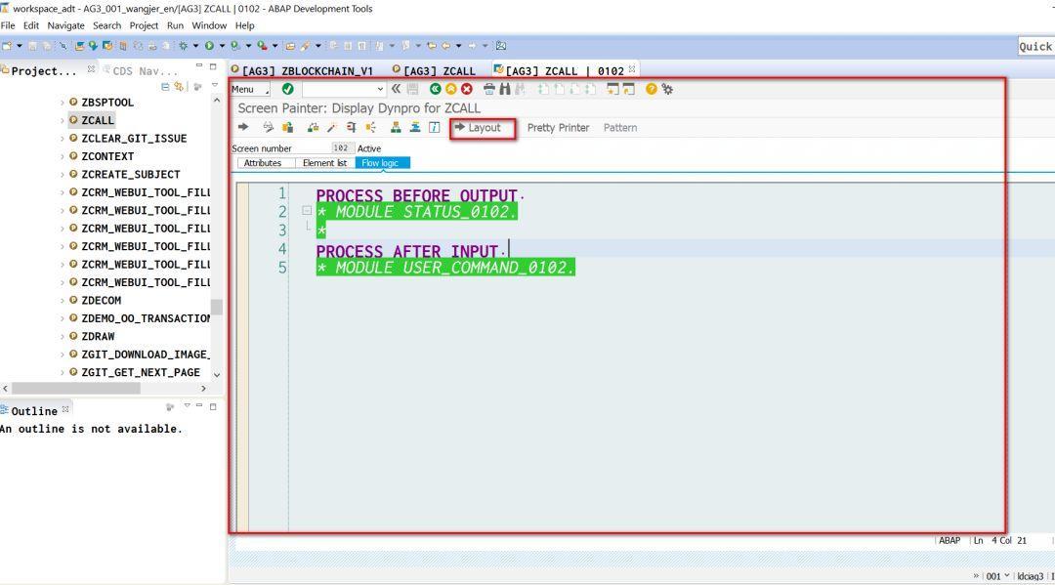1055x585 pixels.
Task: Click the blue information 'i' icon
Action: (435, 127)
